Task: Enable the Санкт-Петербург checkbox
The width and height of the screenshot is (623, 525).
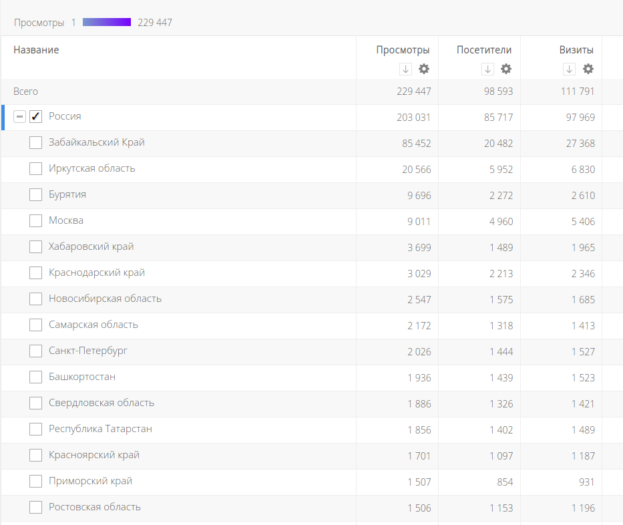Action: click(36, 351)
